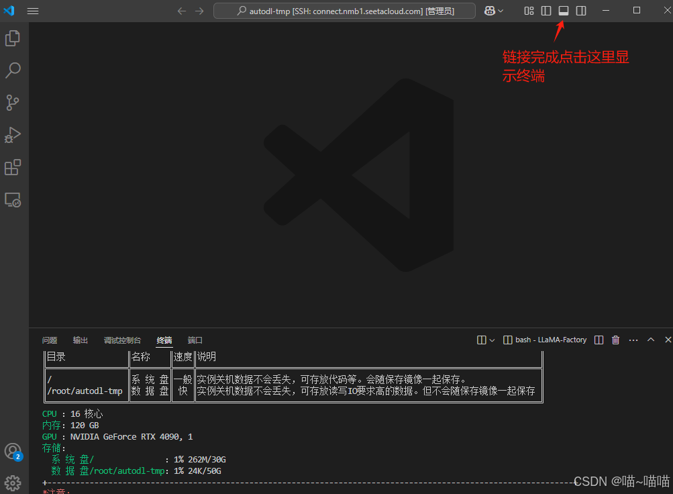Viewport: 673px width, 494px height.
Task: Click the '1% 24K/50G' storage value
Action: click(x=197, y=471)
